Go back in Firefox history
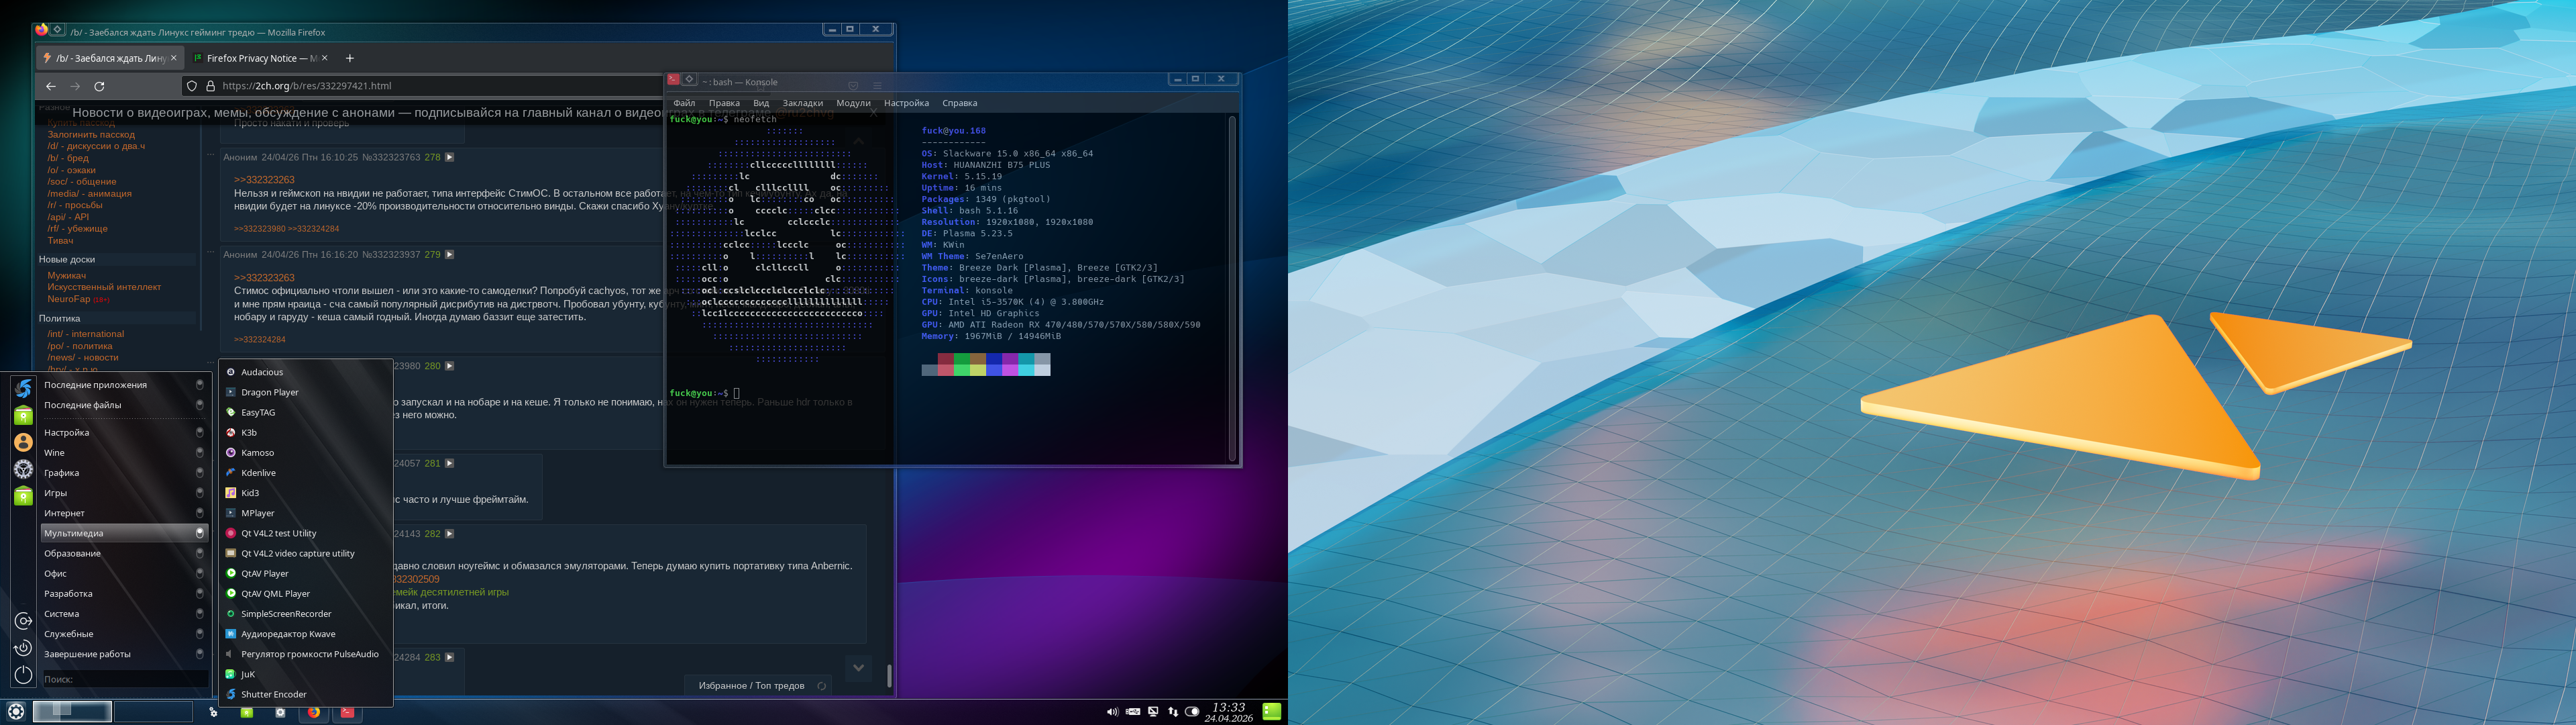 coord(51,86)
